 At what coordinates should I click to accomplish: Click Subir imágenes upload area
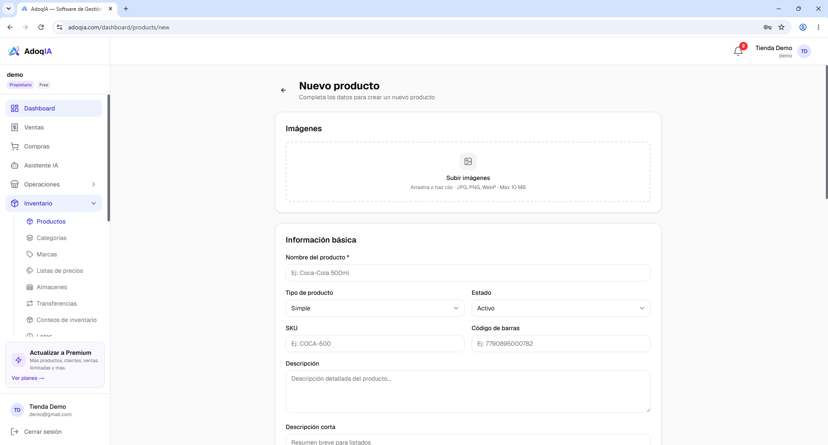click(x=468, y=172)
